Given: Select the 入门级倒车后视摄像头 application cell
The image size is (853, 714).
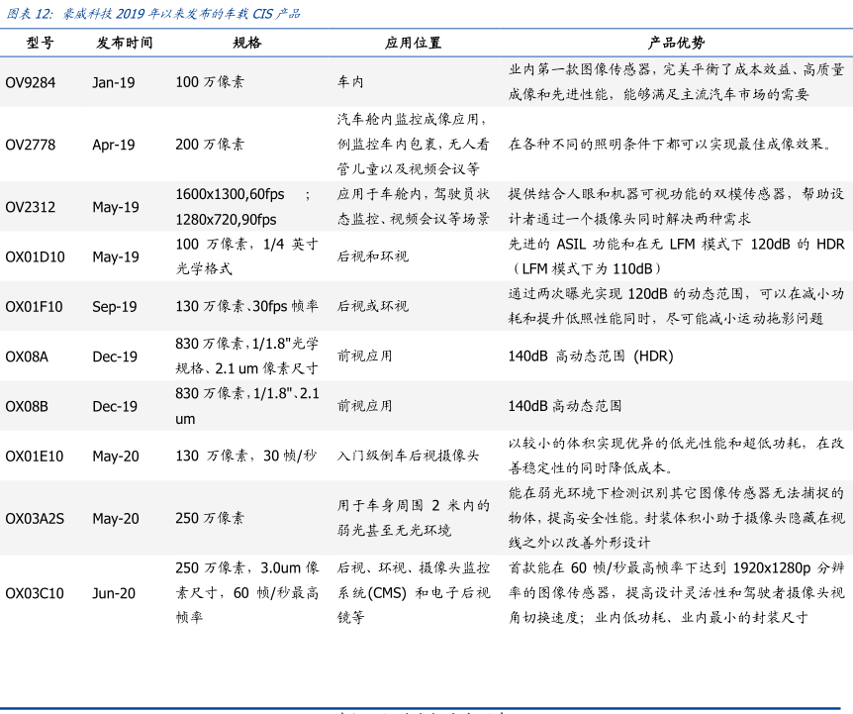Looking at the screenshot, I should pyautogui.click(x=408, y=457).
